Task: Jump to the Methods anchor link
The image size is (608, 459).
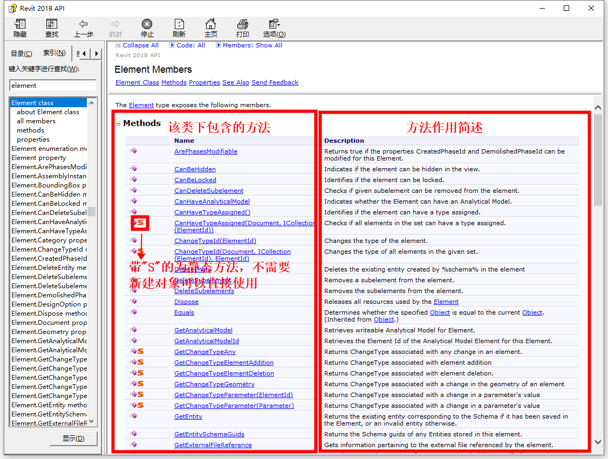Action: (x=174, y=82)
